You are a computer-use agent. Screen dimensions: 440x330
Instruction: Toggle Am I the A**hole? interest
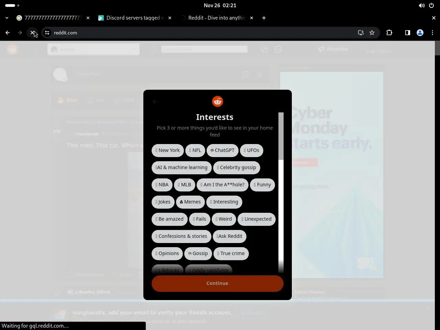coord(222,185)
